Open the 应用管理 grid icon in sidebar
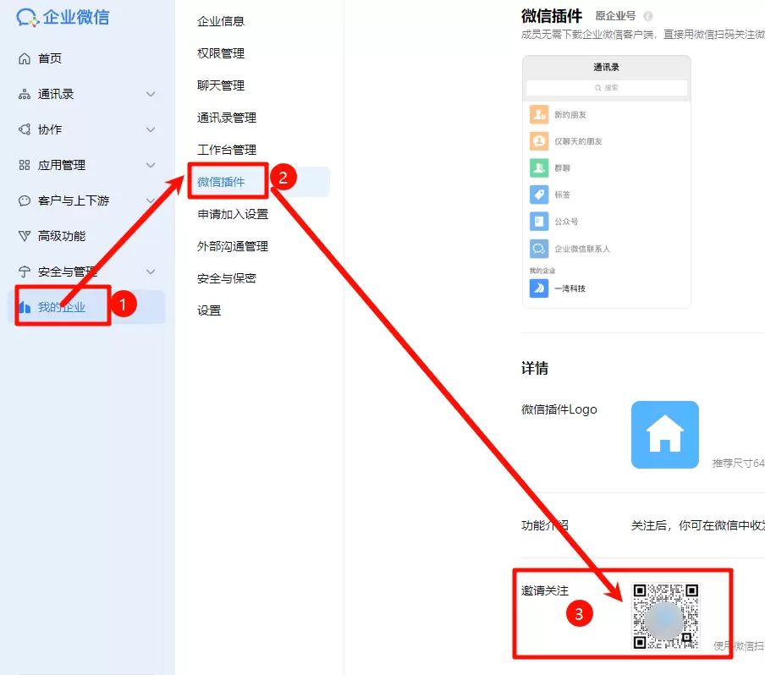This screenshot has height=675, width=765. coord(23,165)
